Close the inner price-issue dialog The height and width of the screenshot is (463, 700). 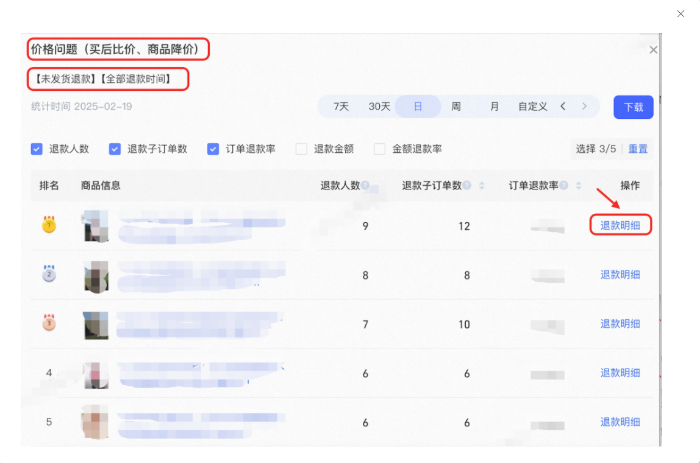[x=653, y=50]
